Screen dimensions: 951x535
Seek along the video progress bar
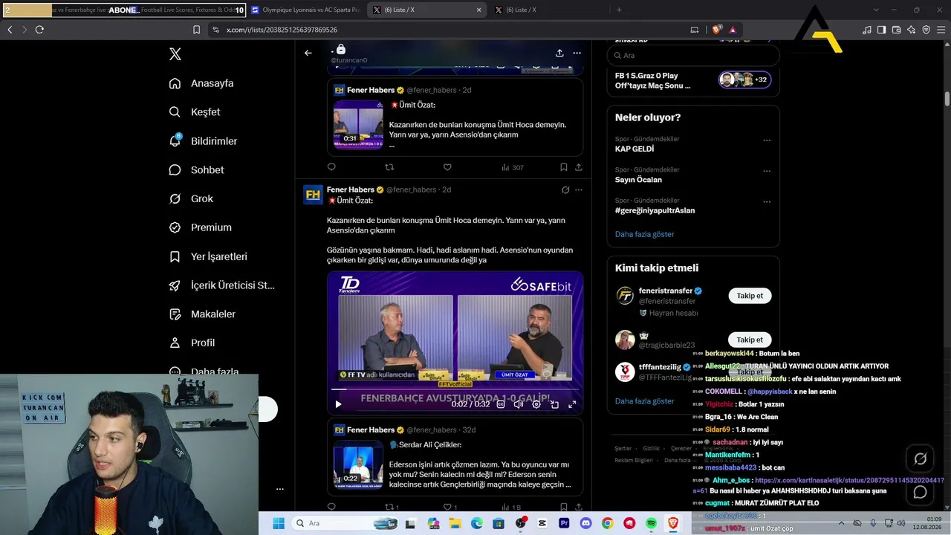[x=455, y=389]
